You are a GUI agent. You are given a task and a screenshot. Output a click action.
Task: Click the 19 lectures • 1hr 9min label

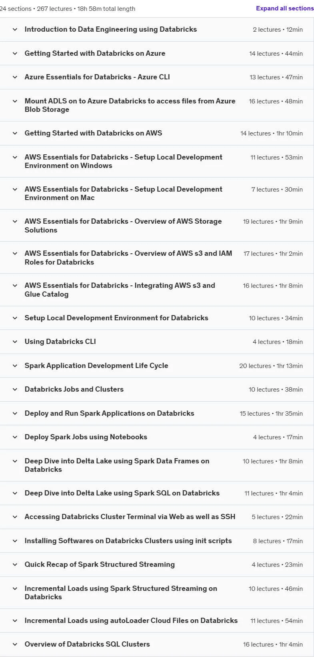(x=273, y=222)
